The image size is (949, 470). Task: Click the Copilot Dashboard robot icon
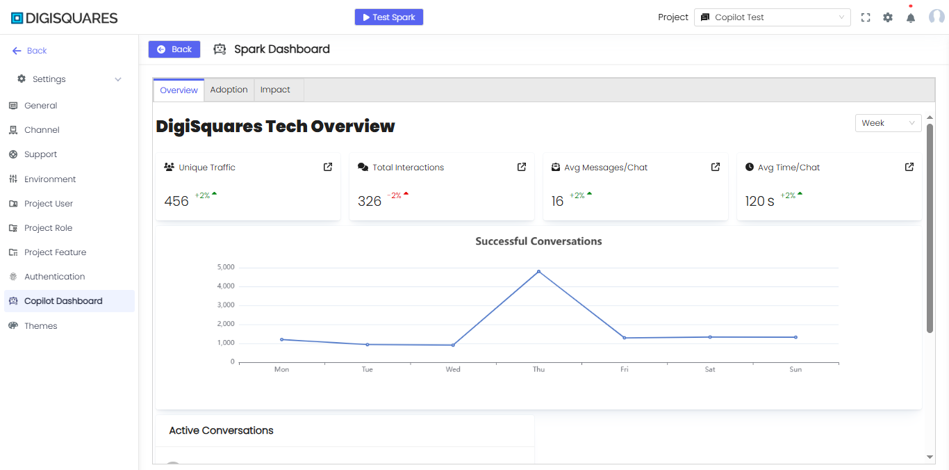[13, 301]
